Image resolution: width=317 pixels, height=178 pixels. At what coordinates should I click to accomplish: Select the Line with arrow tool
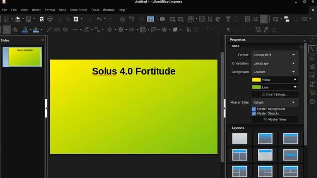(75, 30)
